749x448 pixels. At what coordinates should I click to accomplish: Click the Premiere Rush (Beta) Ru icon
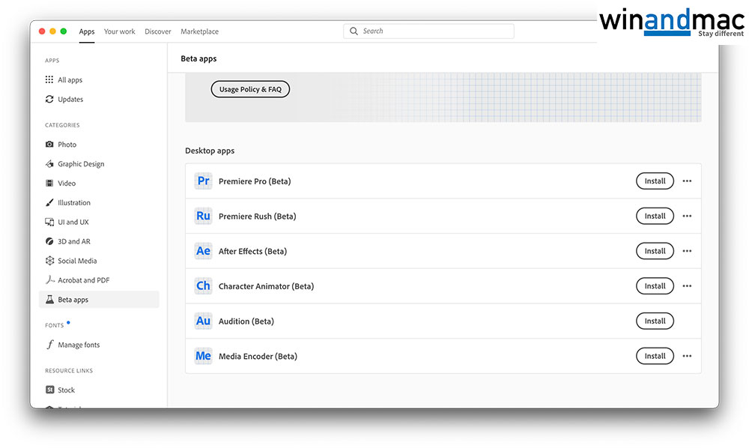point(203,216)
